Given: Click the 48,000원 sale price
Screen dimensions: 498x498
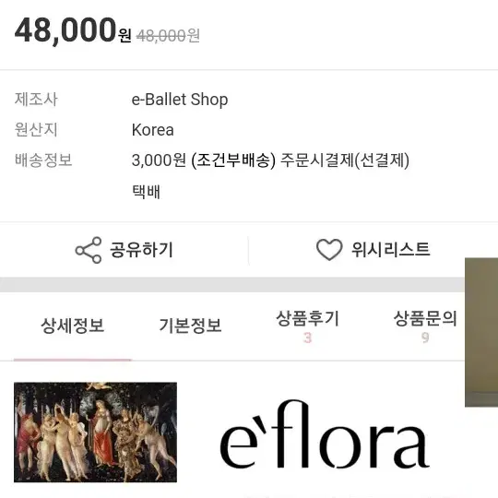Looking at the screenshot, I should click(73, 30).
